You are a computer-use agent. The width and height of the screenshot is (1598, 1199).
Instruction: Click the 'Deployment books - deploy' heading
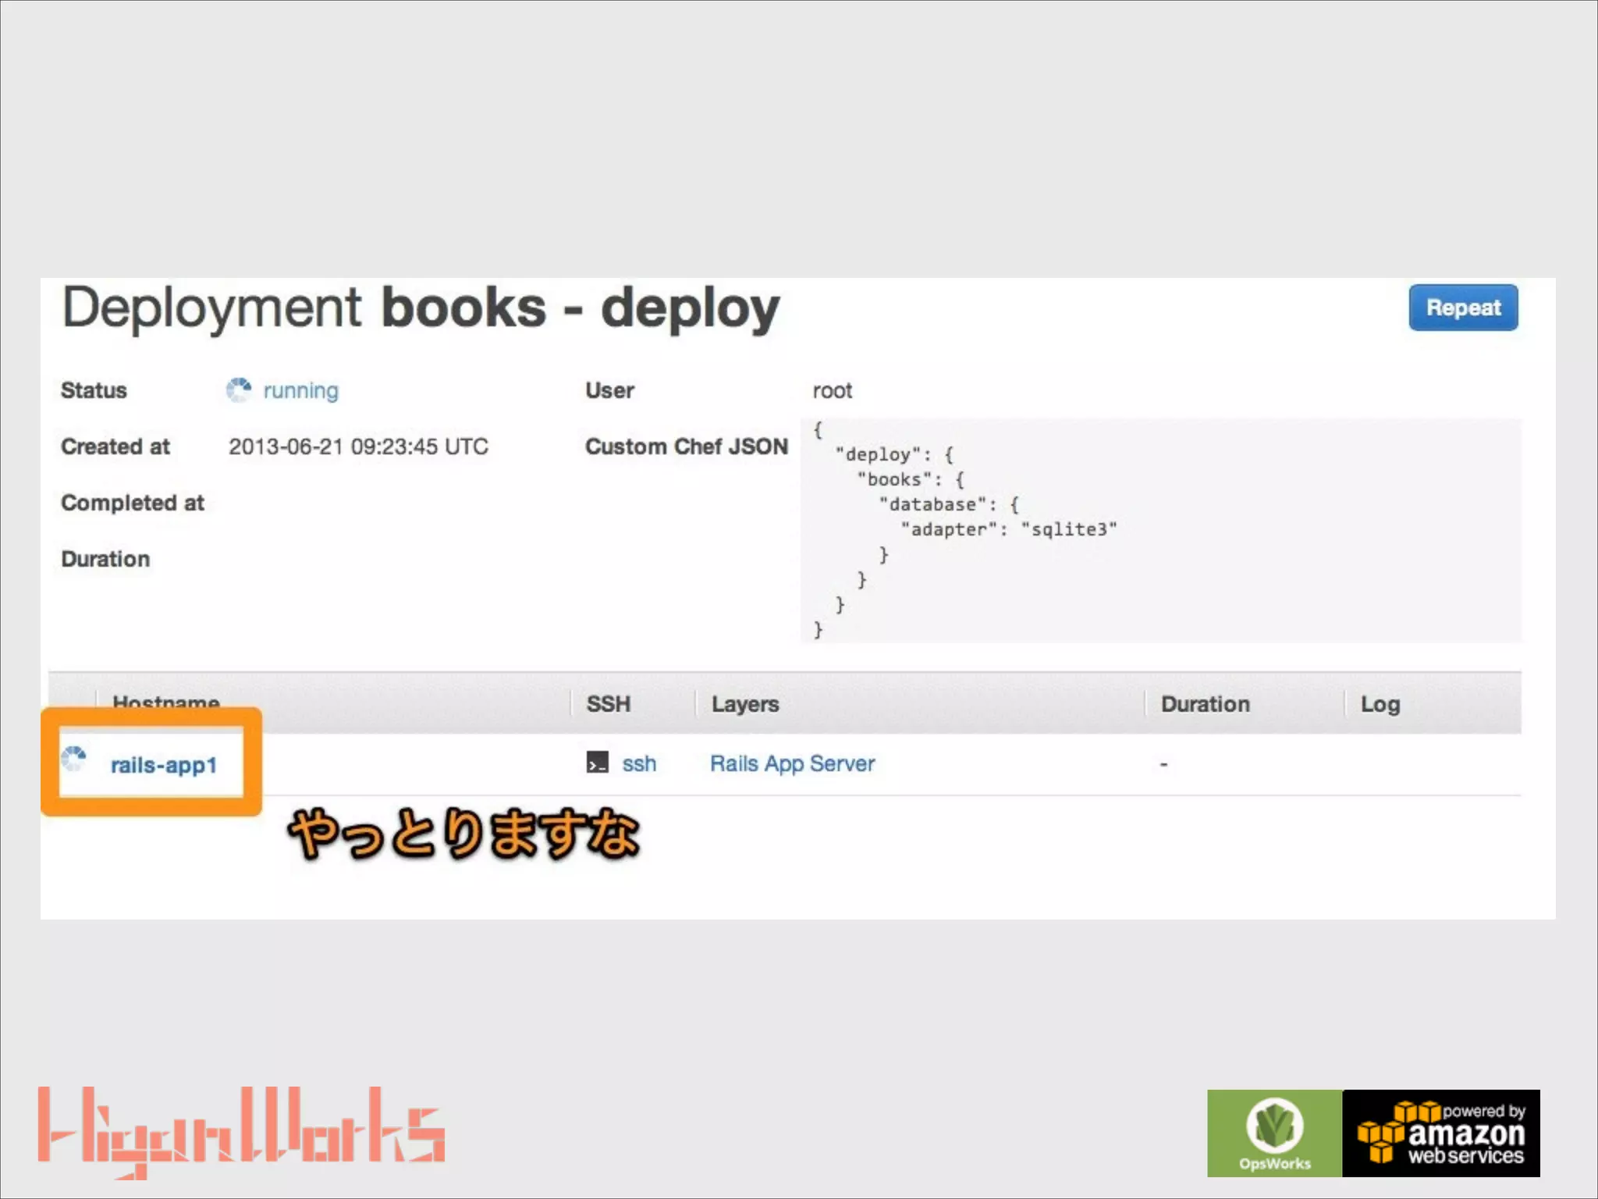pos(421,308)
